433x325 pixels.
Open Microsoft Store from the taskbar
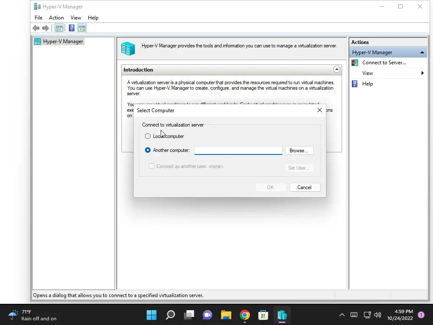click(x=263, y=315)
